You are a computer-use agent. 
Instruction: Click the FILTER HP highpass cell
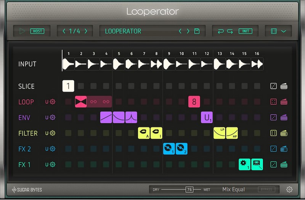pos(232,133)
